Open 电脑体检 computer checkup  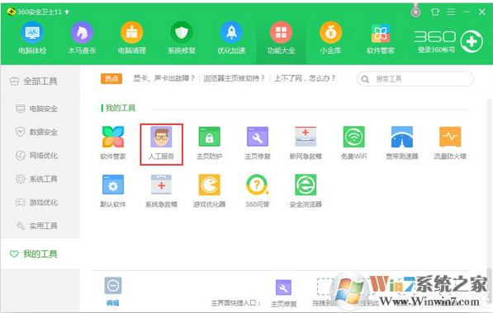coord(32,38)
